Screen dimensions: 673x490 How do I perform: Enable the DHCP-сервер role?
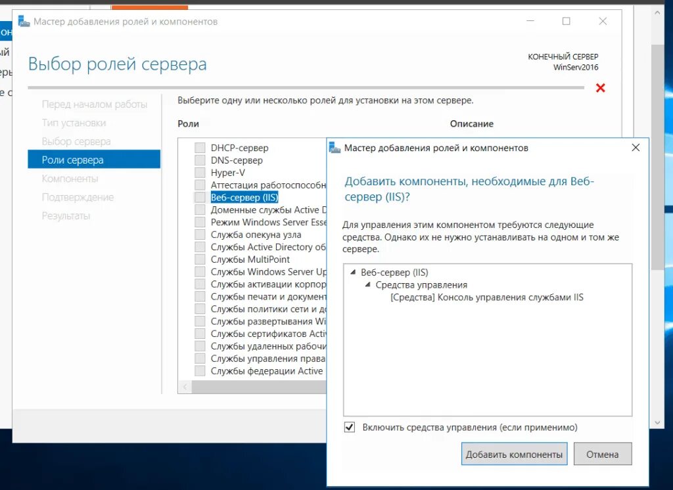pos(198,147)
